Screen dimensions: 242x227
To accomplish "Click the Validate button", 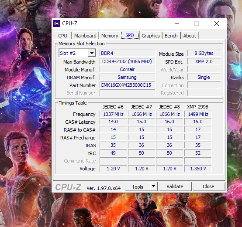I will pyautogui.click(x=175, y=186).
